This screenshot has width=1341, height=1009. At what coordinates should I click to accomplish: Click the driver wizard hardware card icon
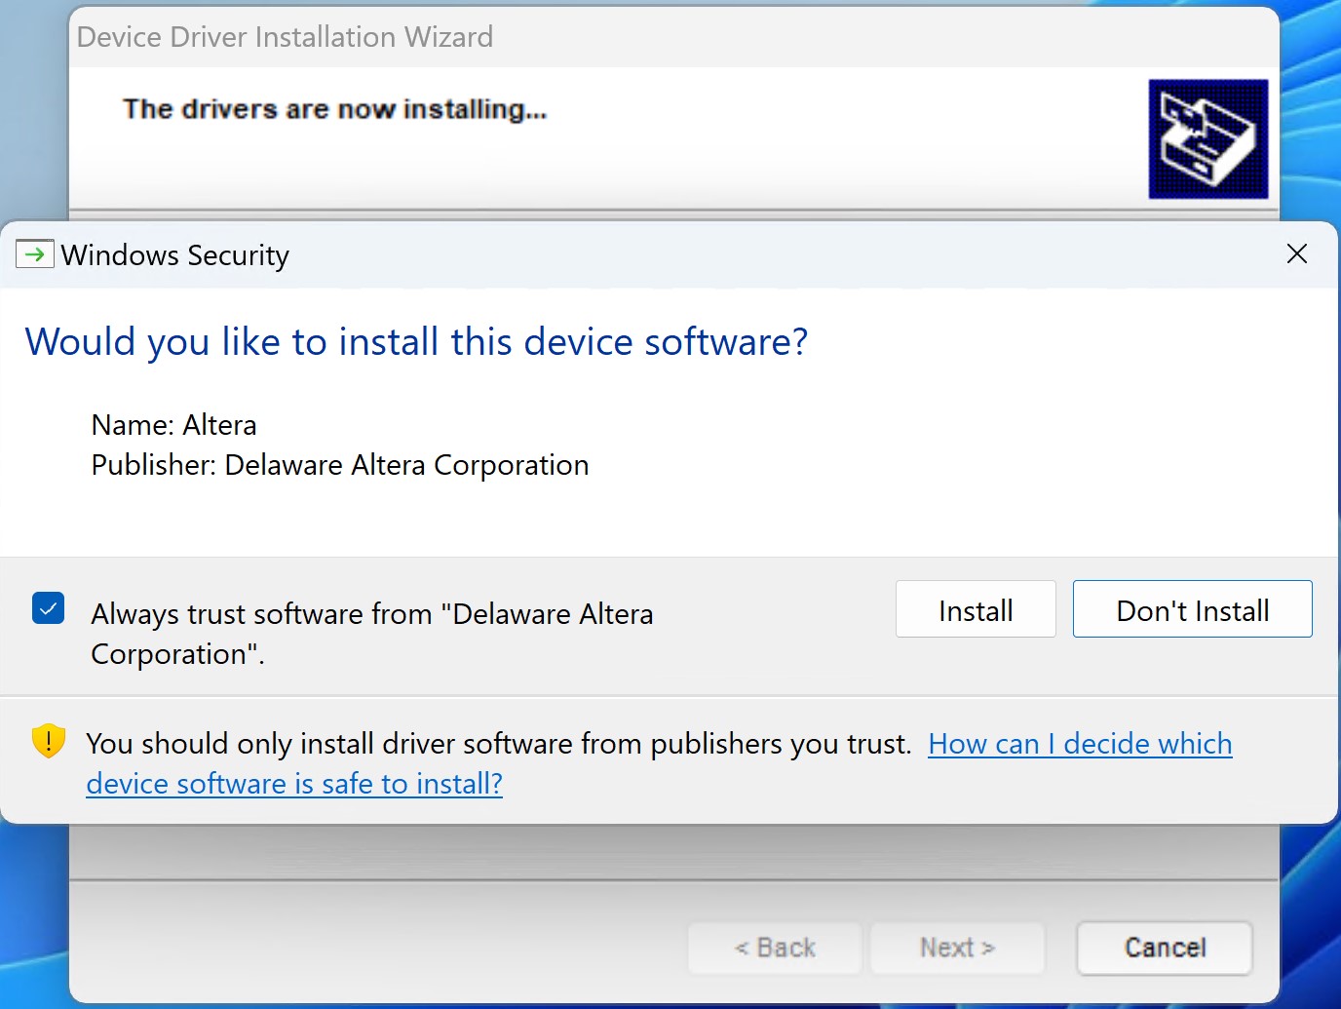tap(1208, 139)
